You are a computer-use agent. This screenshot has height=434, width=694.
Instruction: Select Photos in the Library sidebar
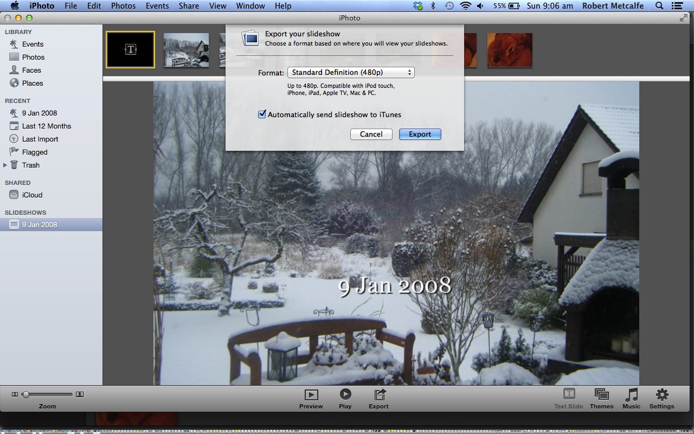pos(33,57)
